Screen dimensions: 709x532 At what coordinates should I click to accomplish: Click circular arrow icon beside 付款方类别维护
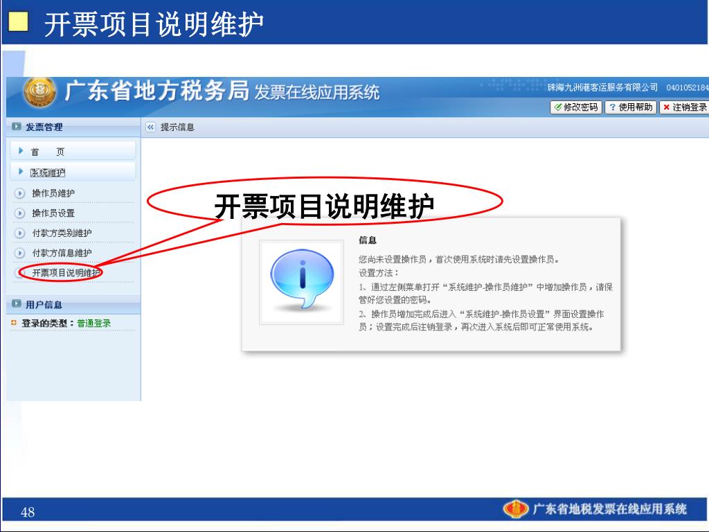19,233
